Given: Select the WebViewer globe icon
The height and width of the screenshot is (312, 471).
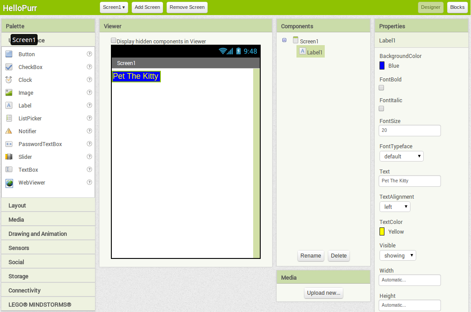Looking at the screenshot, I should point(9,183).
